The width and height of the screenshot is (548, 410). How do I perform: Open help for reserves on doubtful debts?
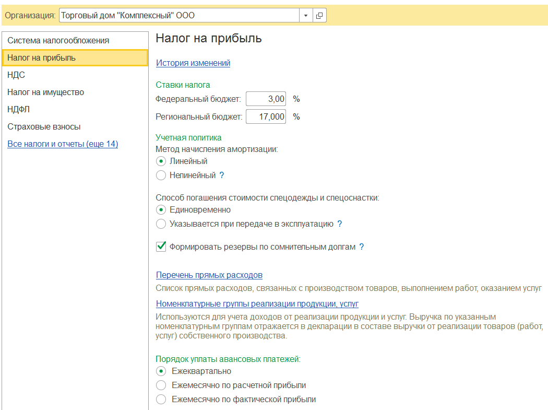coord(362,247)
